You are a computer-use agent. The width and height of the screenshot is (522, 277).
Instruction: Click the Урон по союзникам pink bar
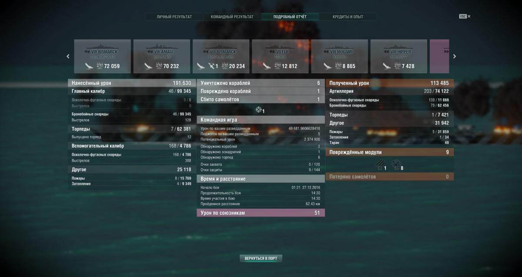[261, 213]
